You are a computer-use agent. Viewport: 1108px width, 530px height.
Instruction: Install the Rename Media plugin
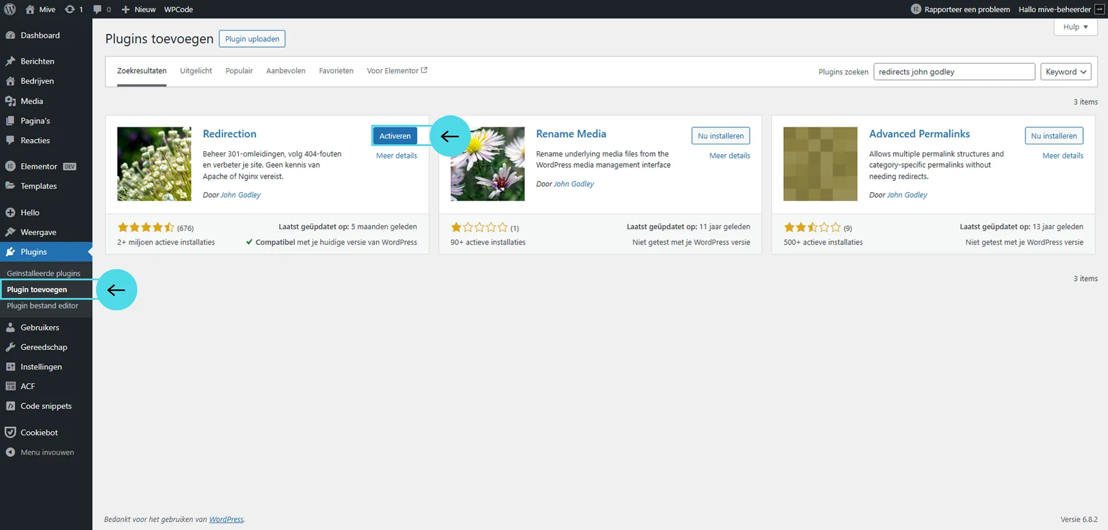point(720,136)
